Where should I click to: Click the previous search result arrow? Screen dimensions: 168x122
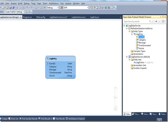(x=157, y=21)
